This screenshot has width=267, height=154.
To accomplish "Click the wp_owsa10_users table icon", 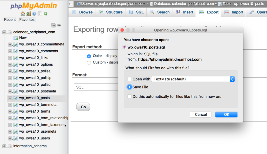I will pos(15,138).
